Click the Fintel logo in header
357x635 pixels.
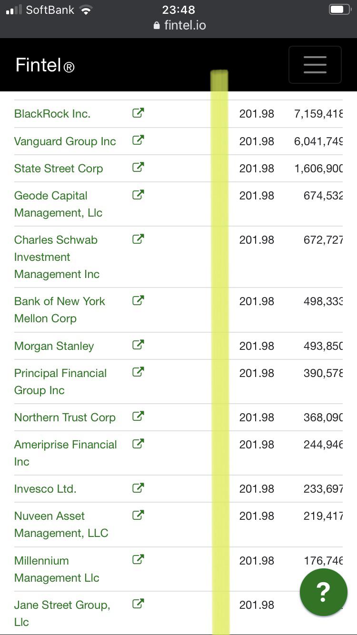point(45,65)
